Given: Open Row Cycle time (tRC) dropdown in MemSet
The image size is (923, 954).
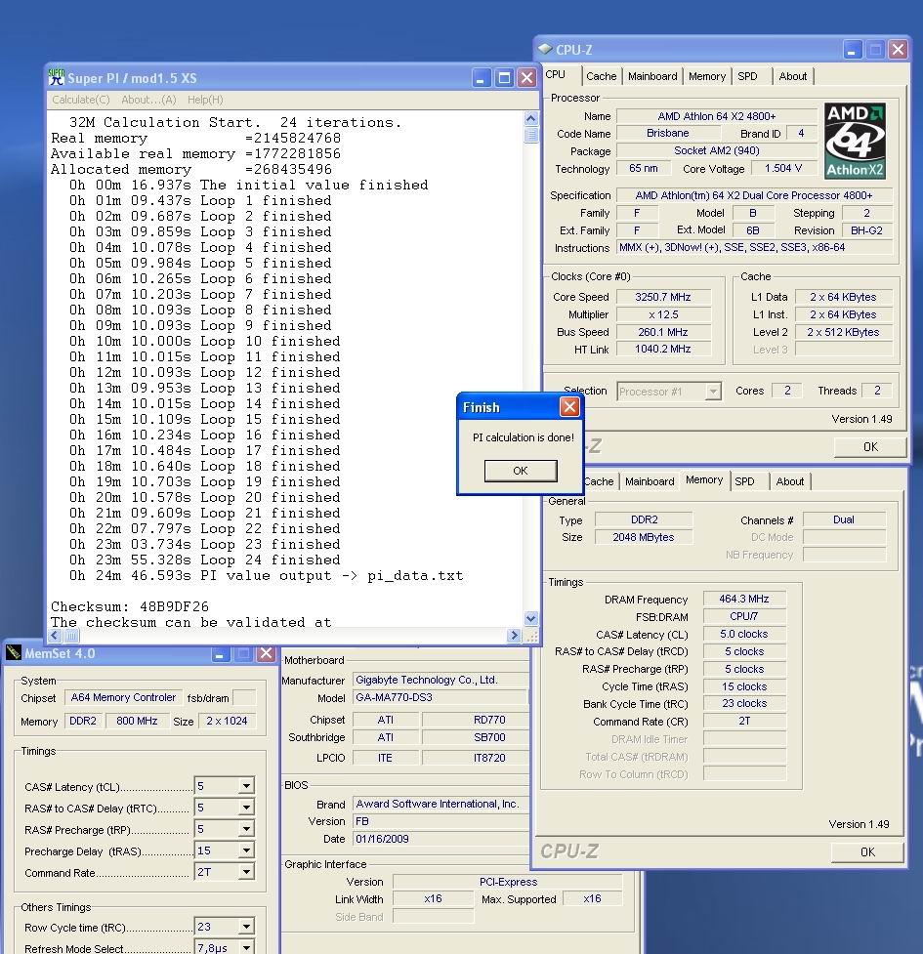Looking at the screenshot, I should pyautogui.click(x=246, y=927).
